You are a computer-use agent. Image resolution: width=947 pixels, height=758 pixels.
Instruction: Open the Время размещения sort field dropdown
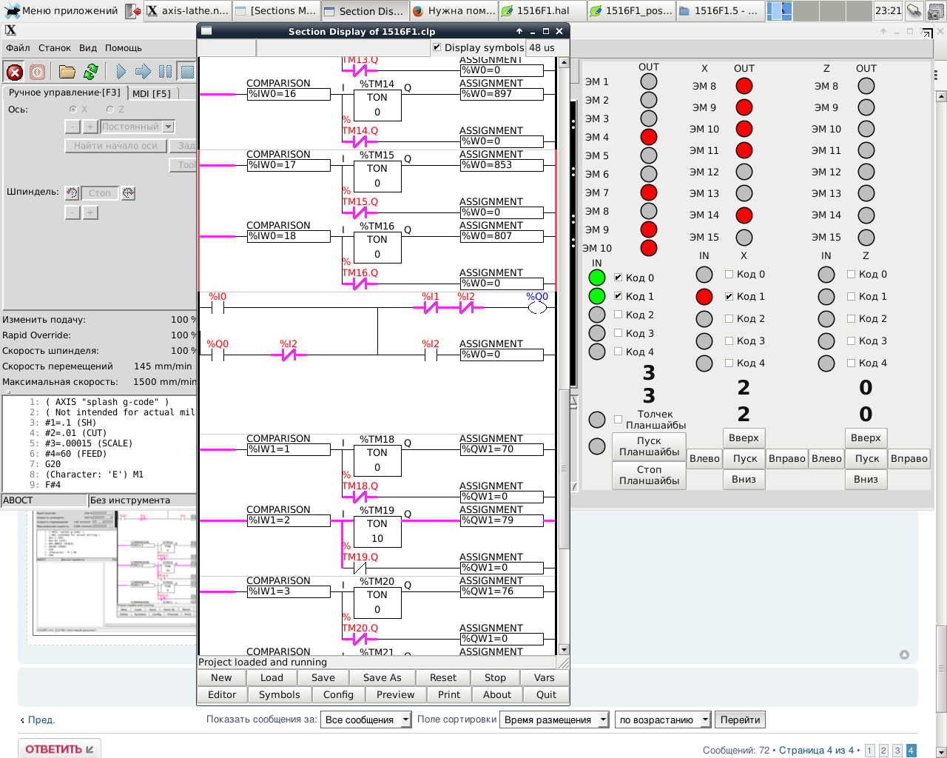pyautogui.click(x=553, y=720)
